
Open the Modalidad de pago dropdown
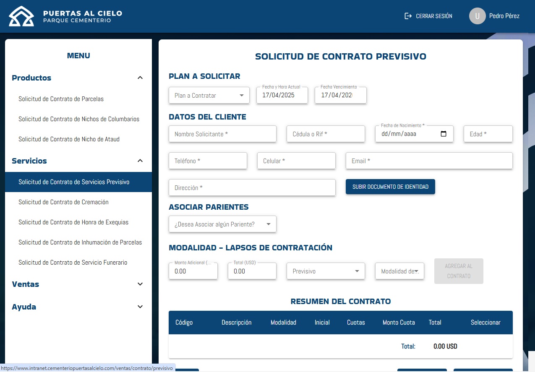[x=399, y=271]
